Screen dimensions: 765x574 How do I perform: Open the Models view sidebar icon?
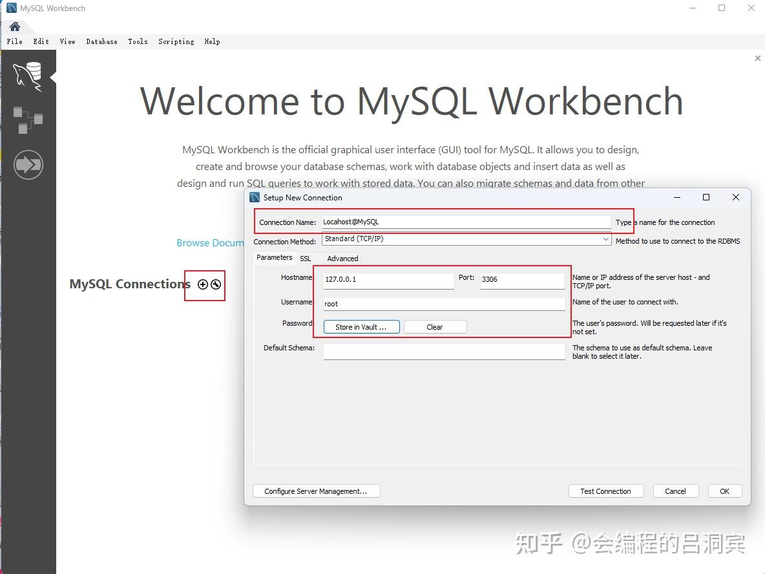(x=28, y=120)
